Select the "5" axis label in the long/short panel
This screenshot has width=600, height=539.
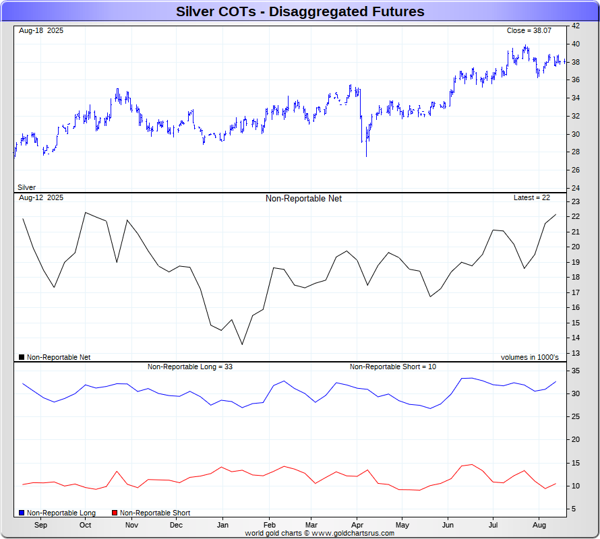coord(574,509)
